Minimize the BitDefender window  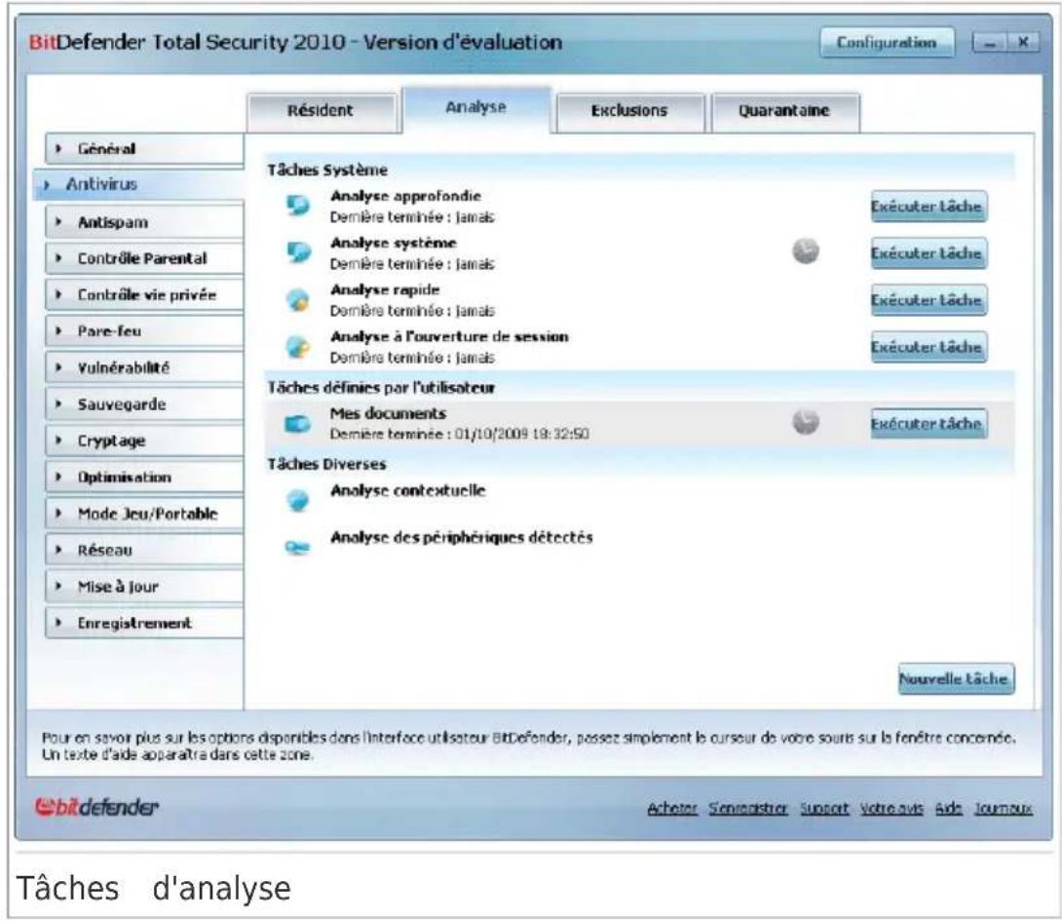990,43
